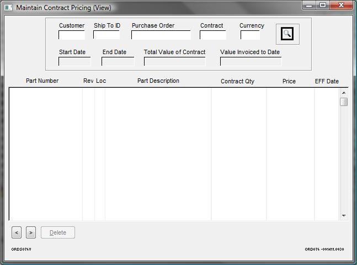Screen dimensions: 357x265
Task: Click the scrollbar up arrow
Action: coord(344,93)
